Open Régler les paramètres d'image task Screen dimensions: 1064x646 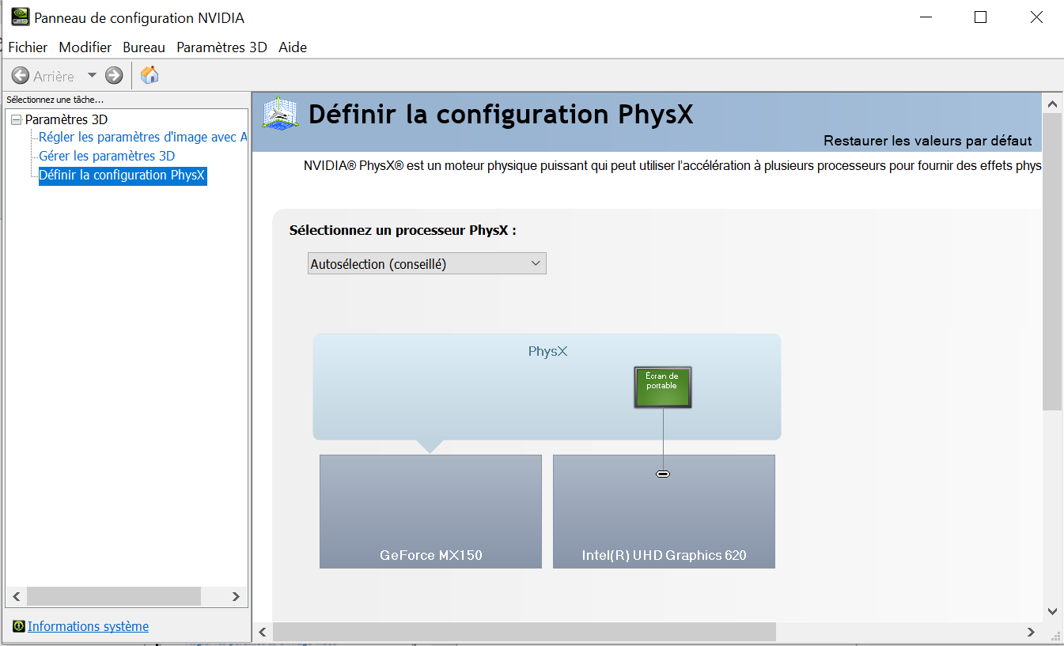tap(143, 138)
